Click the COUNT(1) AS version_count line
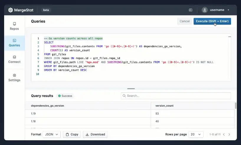Screen dimensions: 241x145 point(70,50)
